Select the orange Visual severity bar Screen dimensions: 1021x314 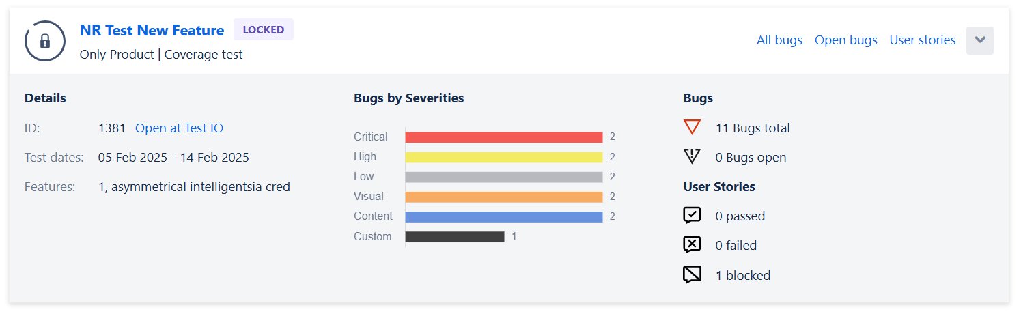pos(504,197)
